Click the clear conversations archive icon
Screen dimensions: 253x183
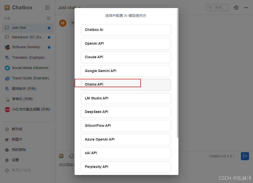pos(49,19)
